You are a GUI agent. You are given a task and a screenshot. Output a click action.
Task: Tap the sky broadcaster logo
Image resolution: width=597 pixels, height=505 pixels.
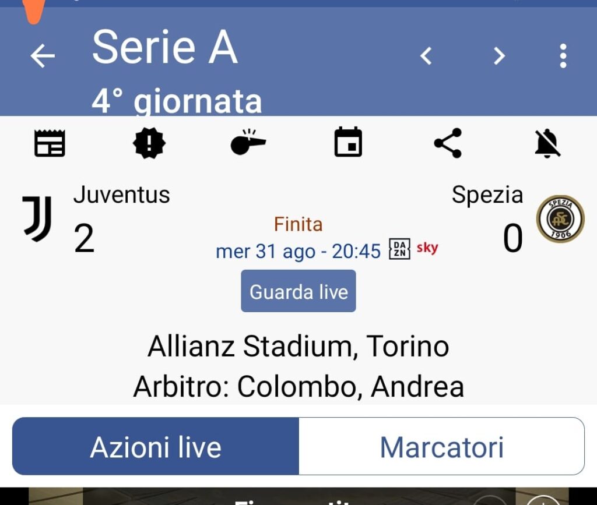(427, 248)
